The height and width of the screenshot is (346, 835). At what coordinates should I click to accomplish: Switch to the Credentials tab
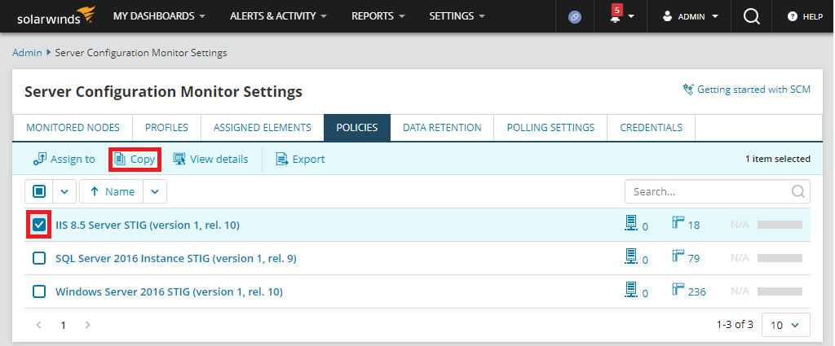click(x=652, y=128)
